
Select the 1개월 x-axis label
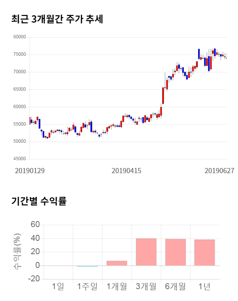[x=117, y=287]
